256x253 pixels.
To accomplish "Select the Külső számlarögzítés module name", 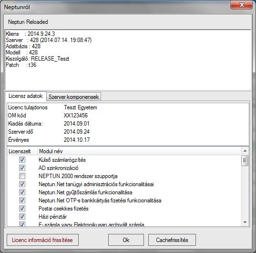I will (62, 160).
